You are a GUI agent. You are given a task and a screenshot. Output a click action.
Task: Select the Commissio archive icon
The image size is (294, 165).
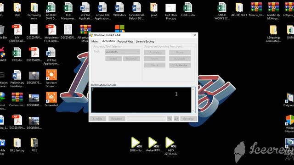coord(17,97)
